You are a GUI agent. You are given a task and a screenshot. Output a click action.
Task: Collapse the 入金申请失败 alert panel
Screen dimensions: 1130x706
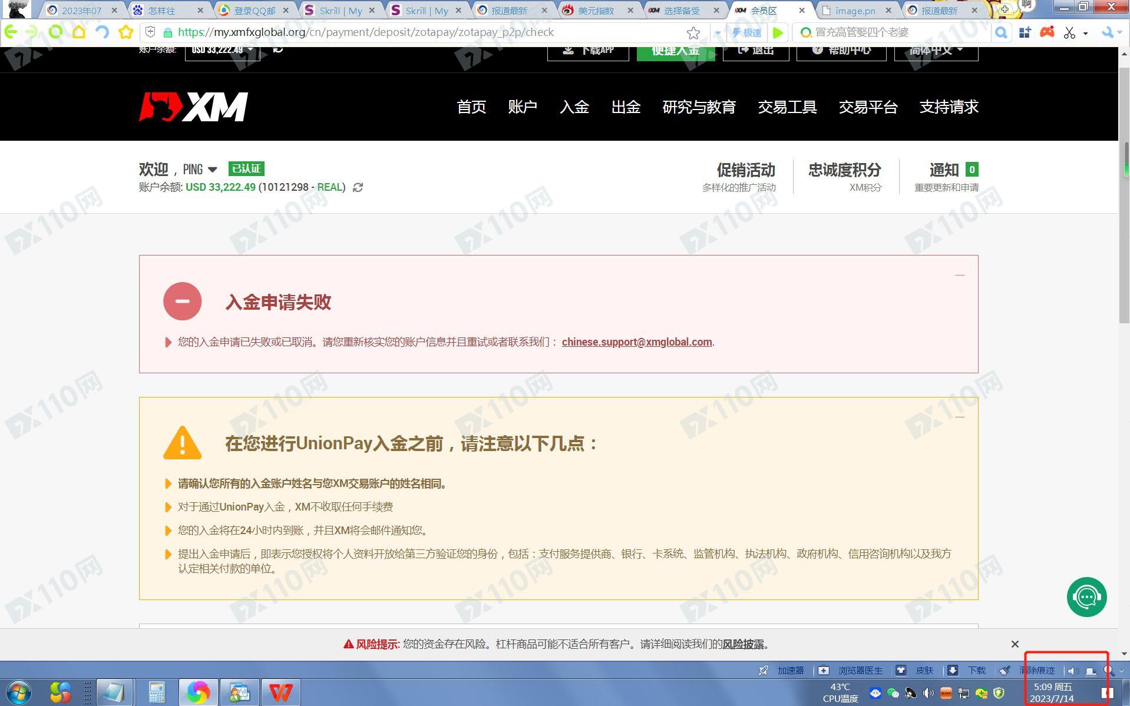[x=960, y=275]
